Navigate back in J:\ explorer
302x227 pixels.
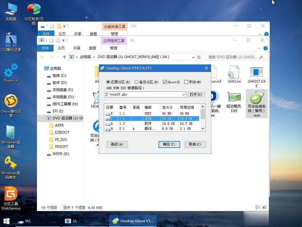(43, 57)
